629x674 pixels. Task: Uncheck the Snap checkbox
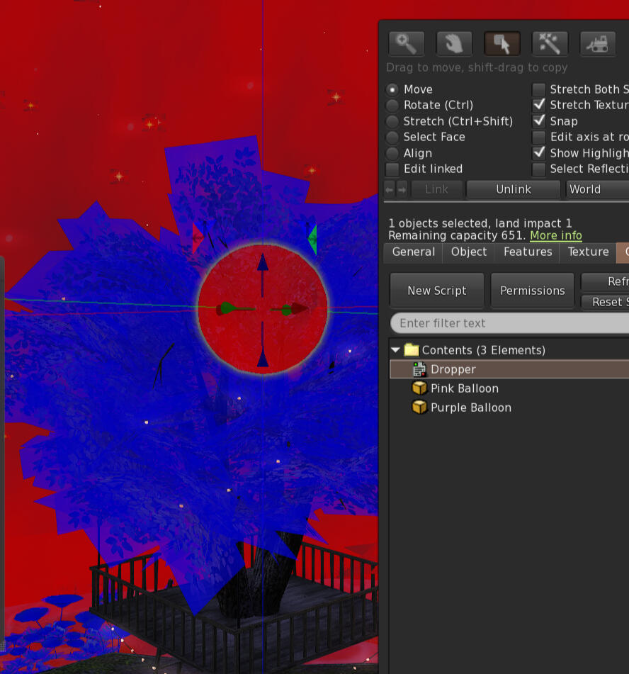click(x=539, y=121)
